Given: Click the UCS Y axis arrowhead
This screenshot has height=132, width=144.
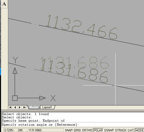Looking at the screenshot, I should coord(15,71).
